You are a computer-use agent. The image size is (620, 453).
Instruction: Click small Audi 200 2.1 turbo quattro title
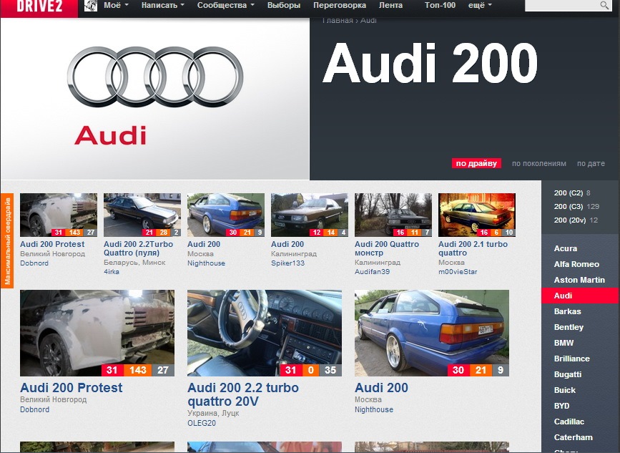coord(473,248)
